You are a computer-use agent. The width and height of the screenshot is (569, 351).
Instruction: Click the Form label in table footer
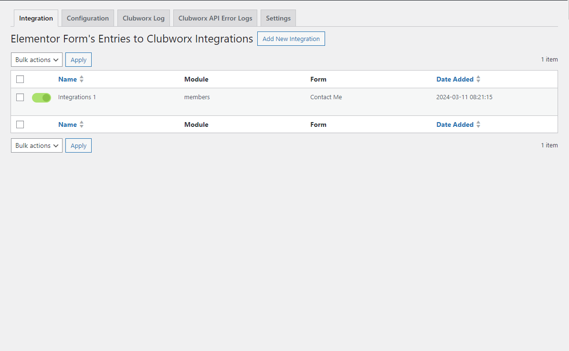(318, 124)
